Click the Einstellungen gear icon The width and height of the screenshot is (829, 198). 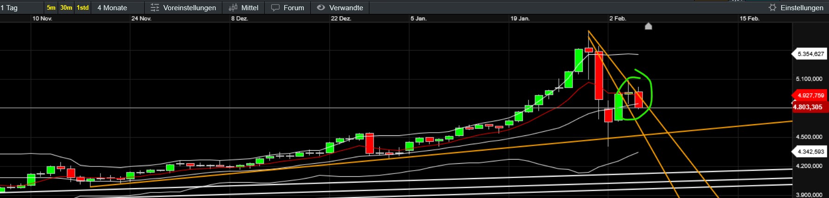point(773,8)
